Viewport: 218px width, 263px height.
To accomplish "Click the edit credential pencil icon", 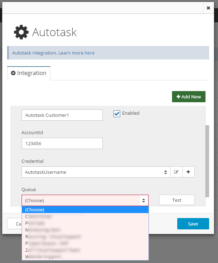I will coord(176,172).
